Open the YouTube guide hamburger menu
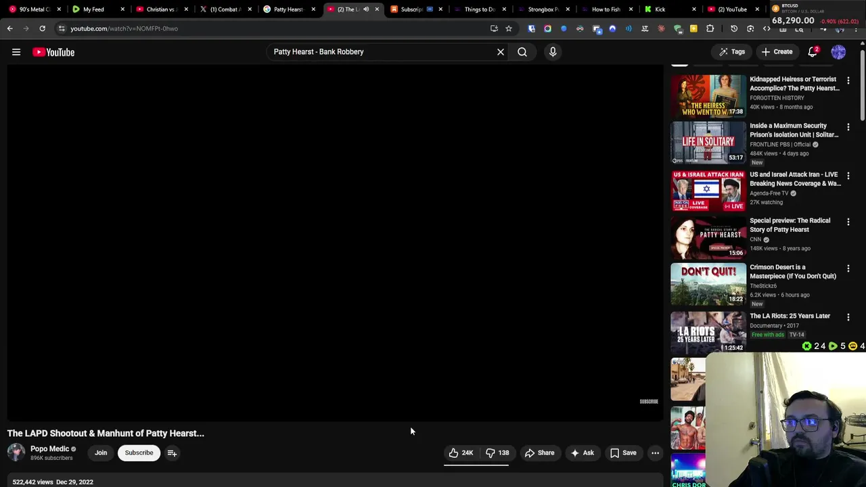Viewport: 866px width, 487px height. [x=16, y=52]
